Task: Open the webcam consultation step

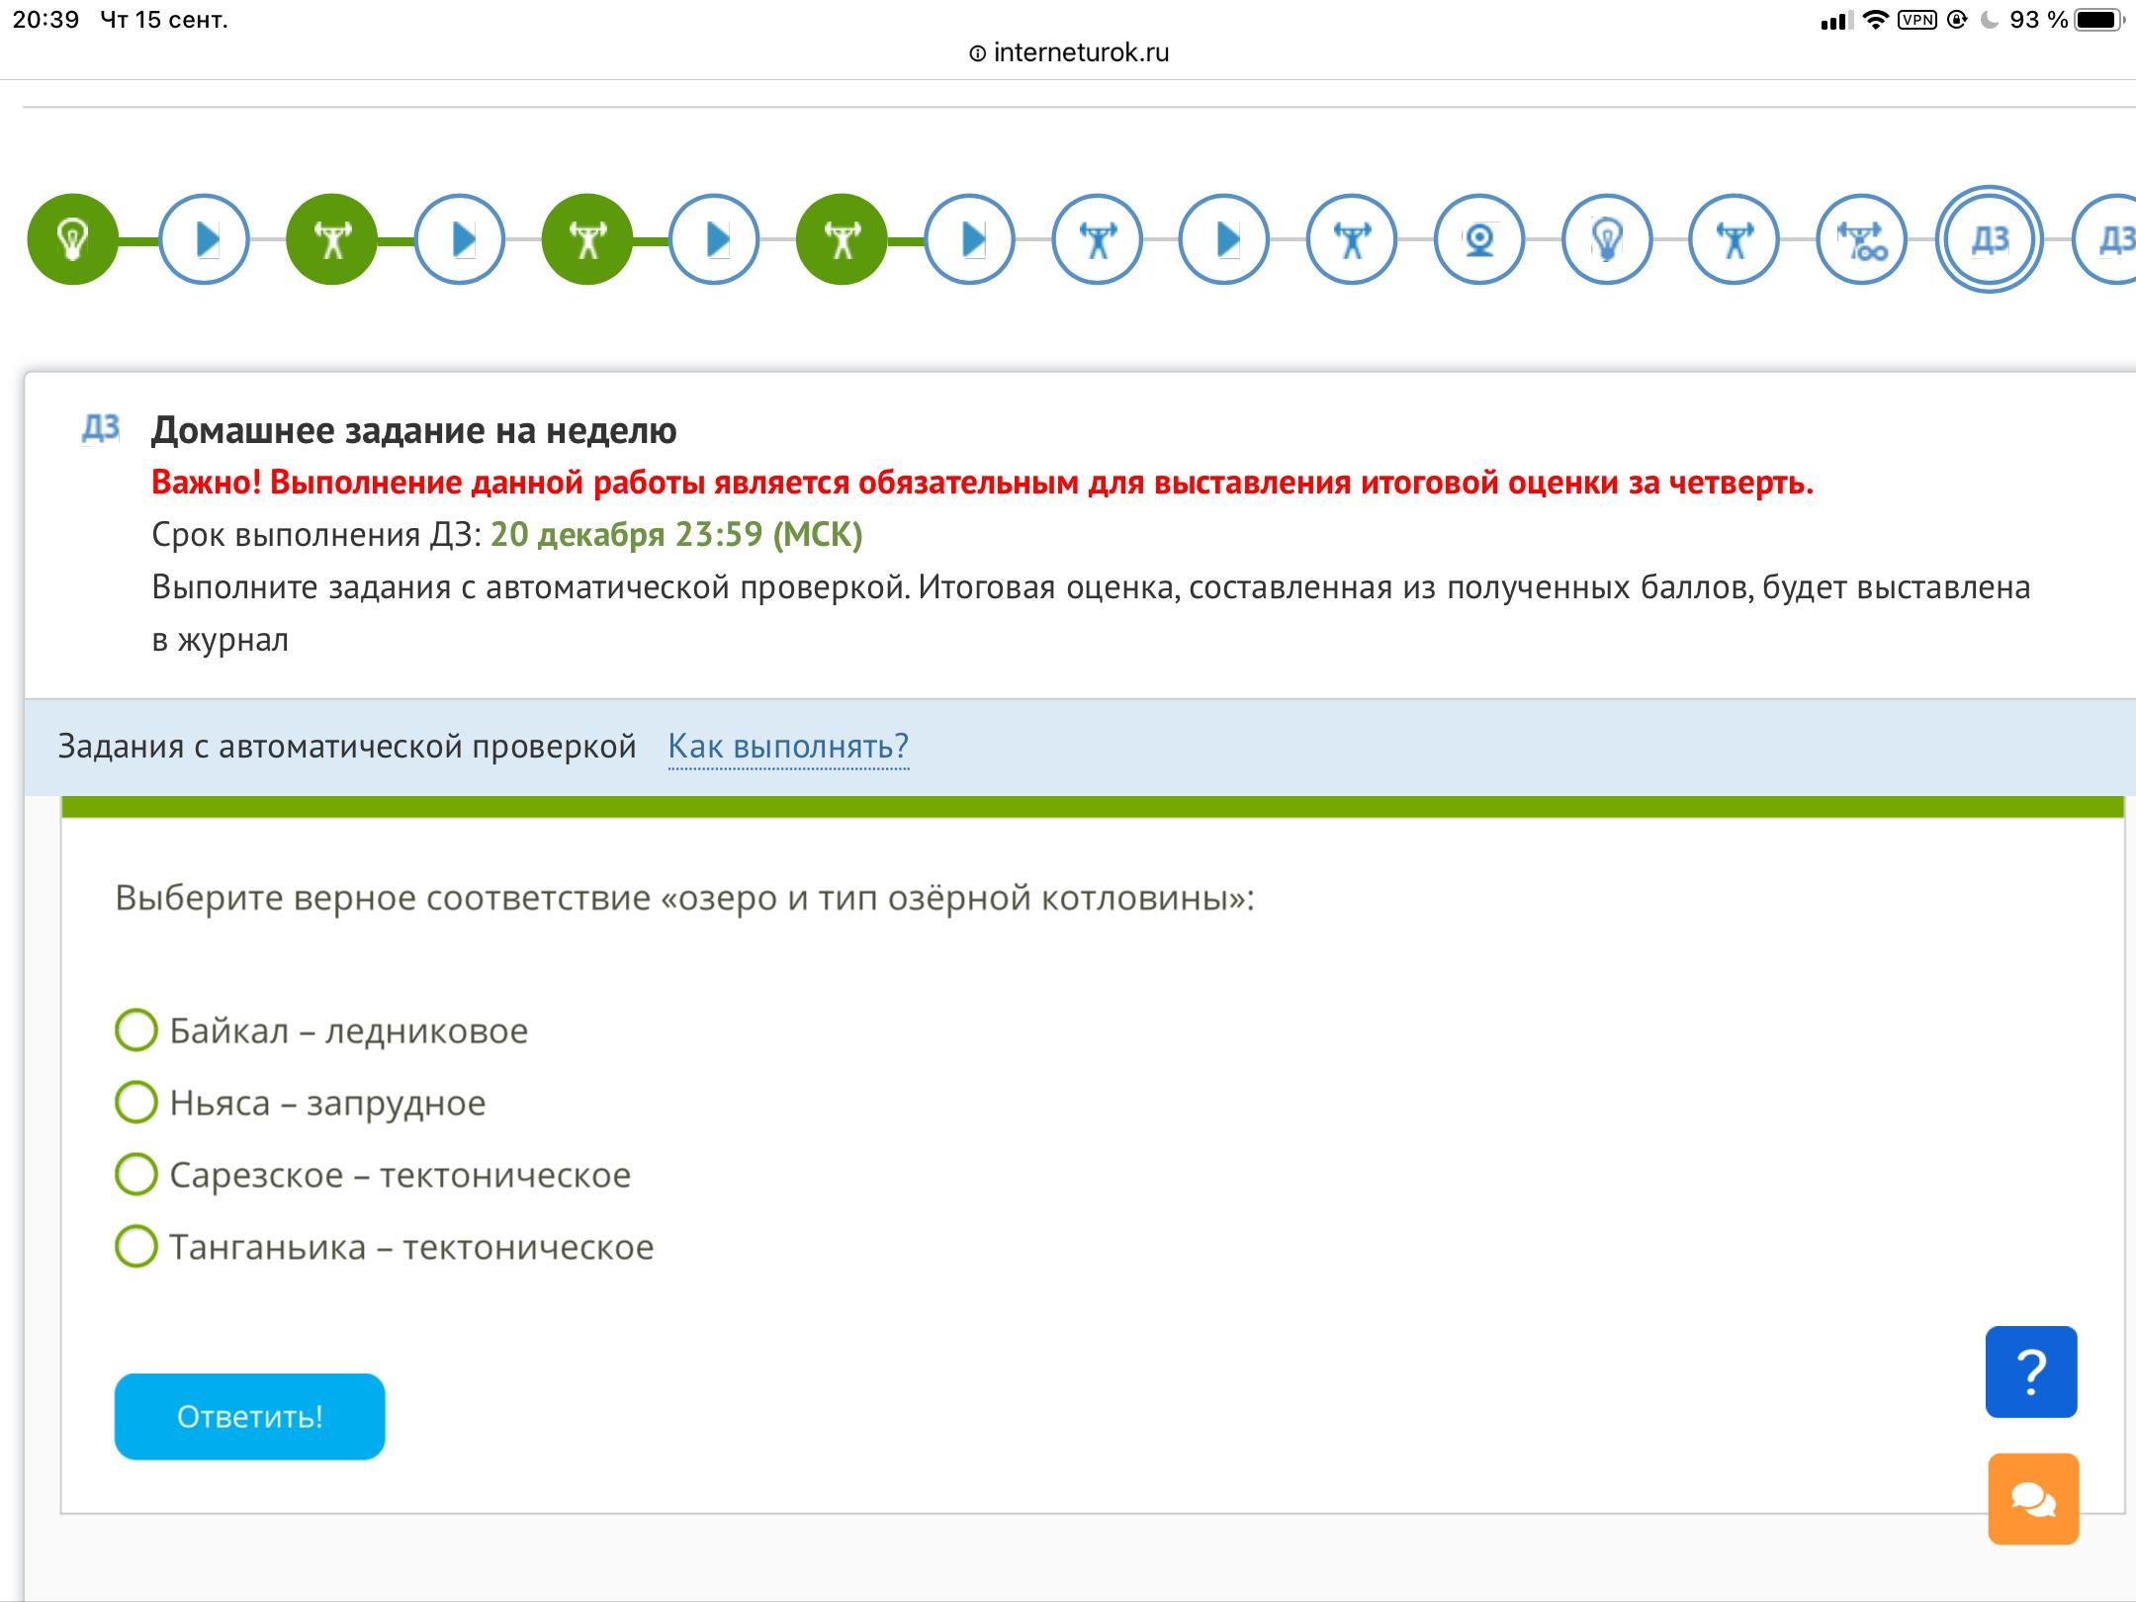Action: (x=1479, y=239)
